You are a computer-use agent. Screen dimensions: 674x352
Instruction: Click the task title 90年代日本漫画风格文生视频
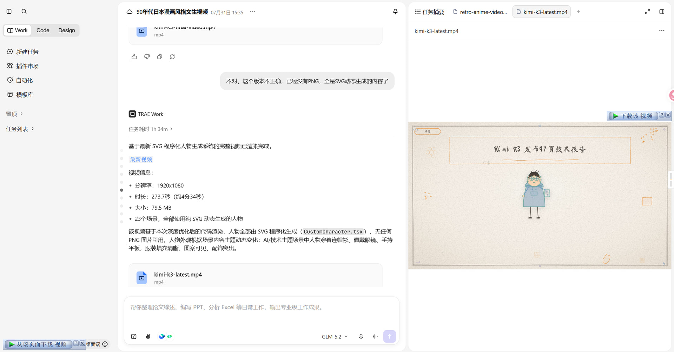coord(172,12)
